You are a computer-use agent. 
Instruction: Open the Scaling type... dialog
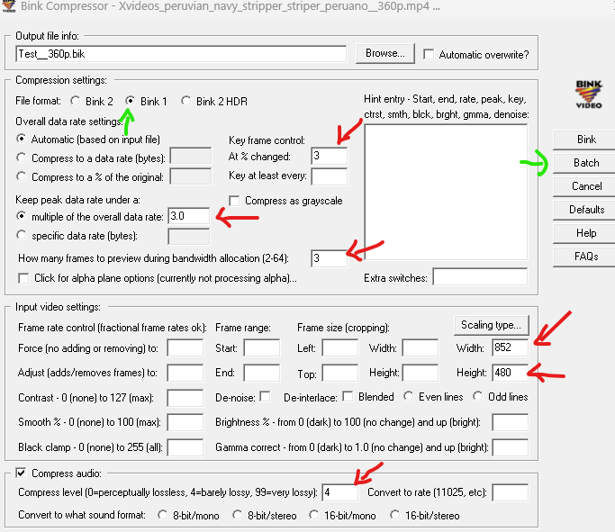click(x=491, y=325)
